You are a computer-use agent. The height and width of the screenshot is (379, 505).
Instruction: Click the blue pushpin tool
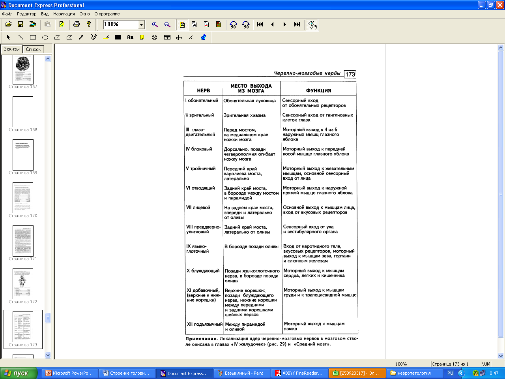pos(204,37)
